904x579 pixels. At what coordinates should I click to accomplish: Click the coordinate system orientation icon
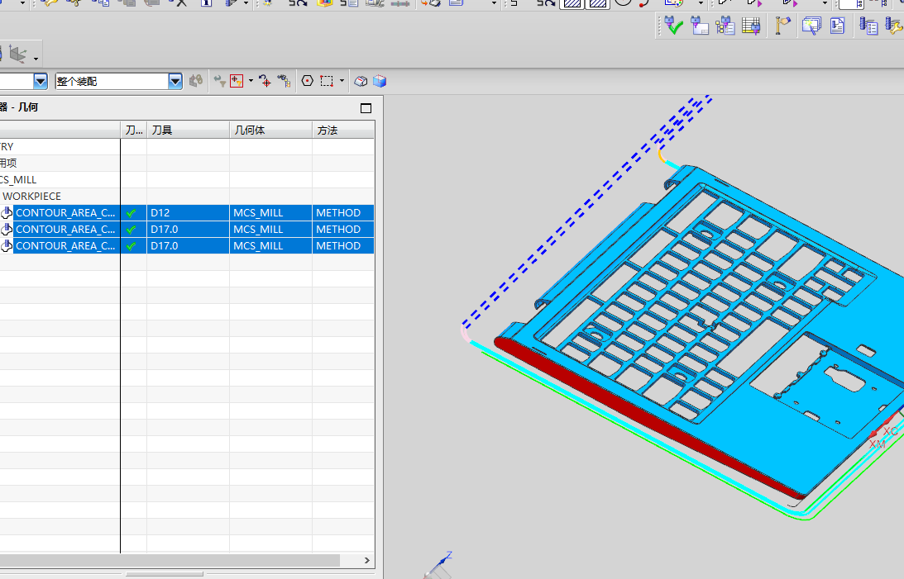(x=17, y=55)
